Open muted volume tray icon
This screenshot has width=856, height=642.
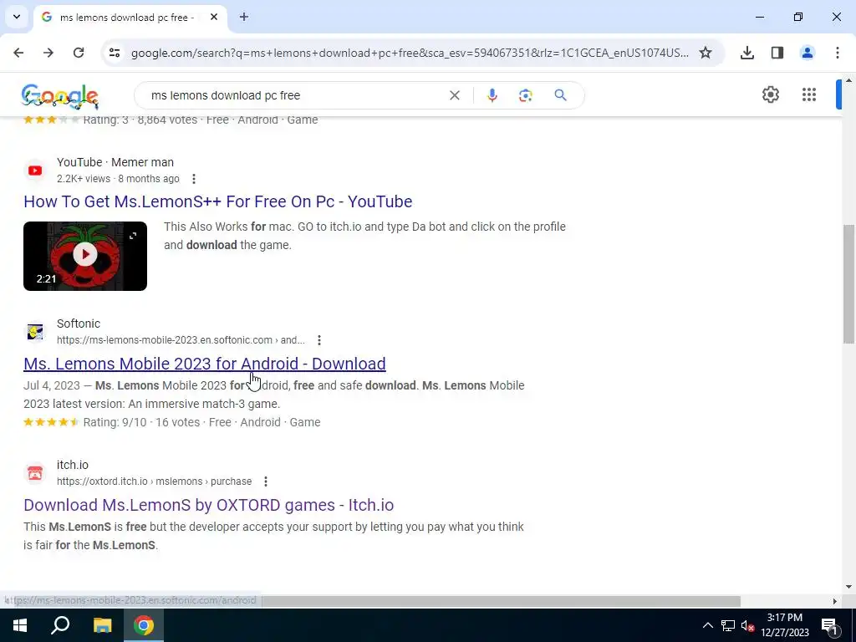tap(748, 625)
